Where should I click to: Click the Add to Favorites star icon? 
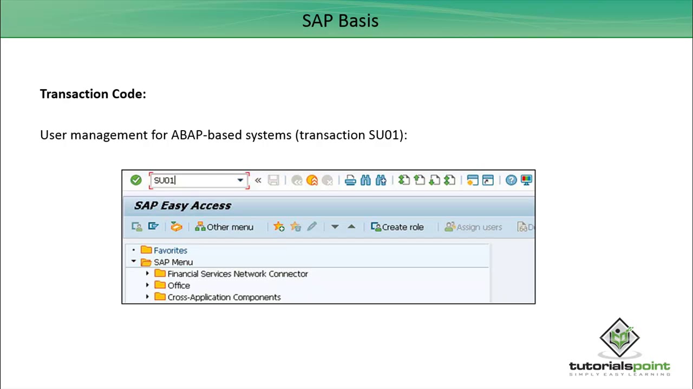tap(279, 227)
